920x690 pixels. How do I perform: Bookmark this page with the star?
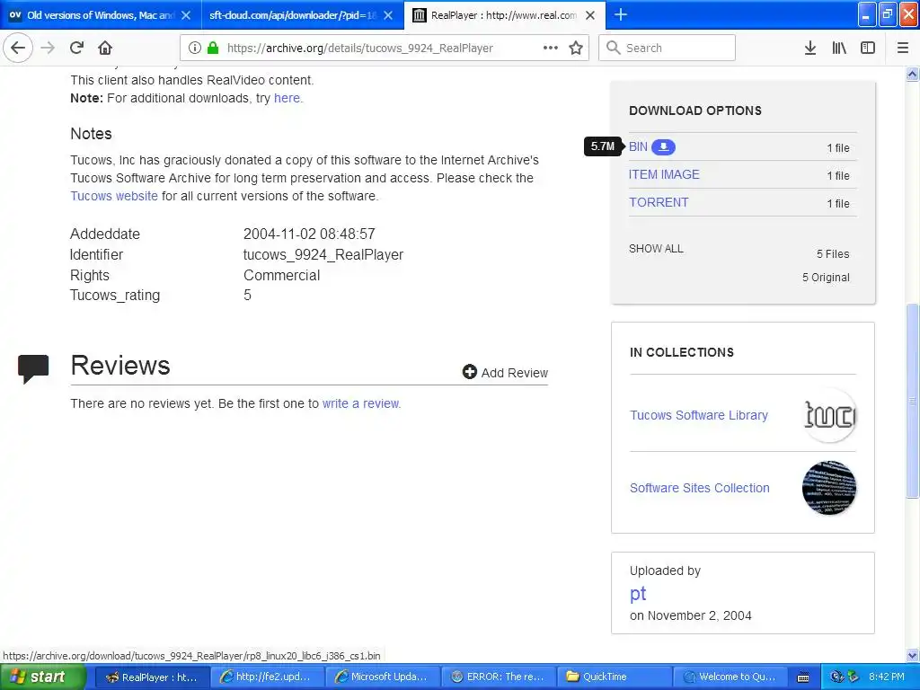coord(576,49)
